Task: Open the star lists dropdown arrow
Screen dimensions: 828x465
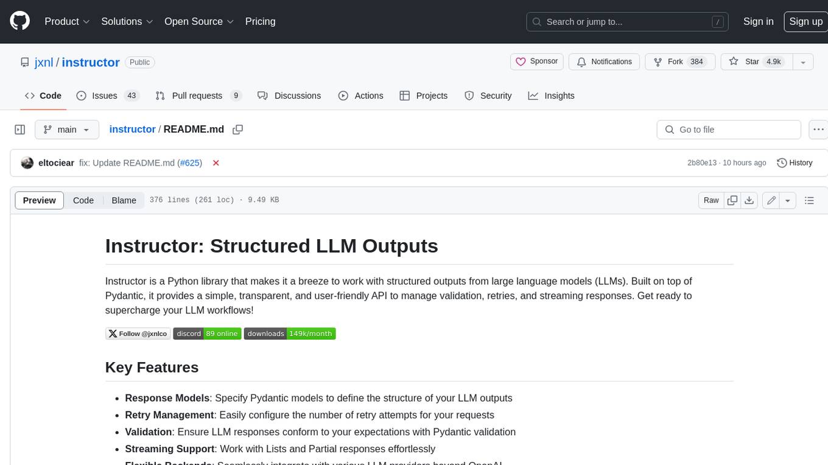Action: click(802, 61)
